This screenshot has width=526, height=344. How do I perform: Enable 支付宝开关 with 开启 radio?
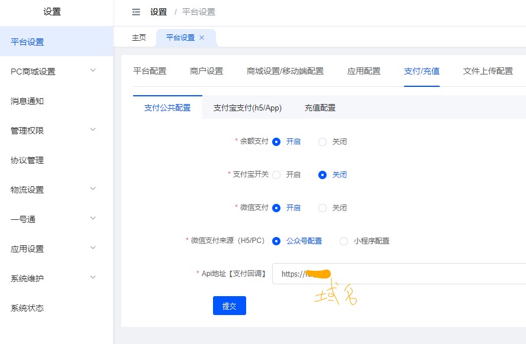276,175
